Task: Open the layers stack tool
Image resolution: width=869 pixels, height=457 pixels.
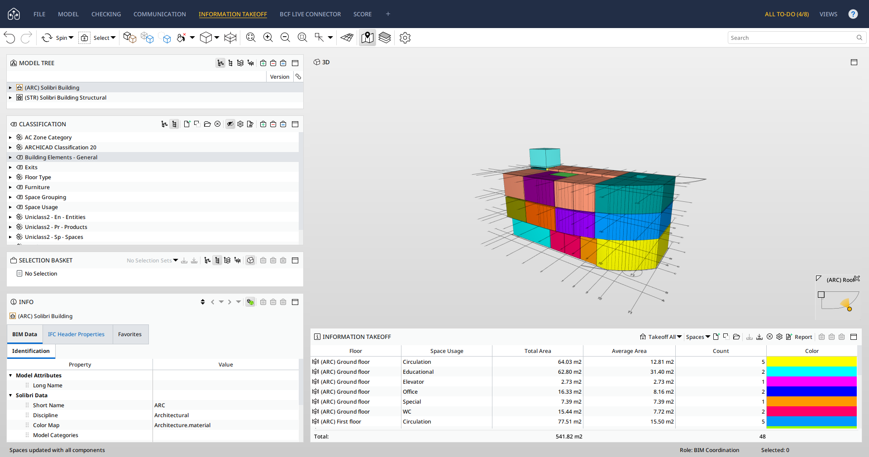Action: [x=385, y=38]
